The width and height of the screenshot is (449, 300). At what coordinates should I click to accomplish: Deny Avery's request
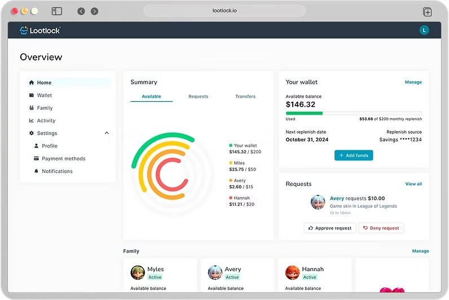[381, 228]
